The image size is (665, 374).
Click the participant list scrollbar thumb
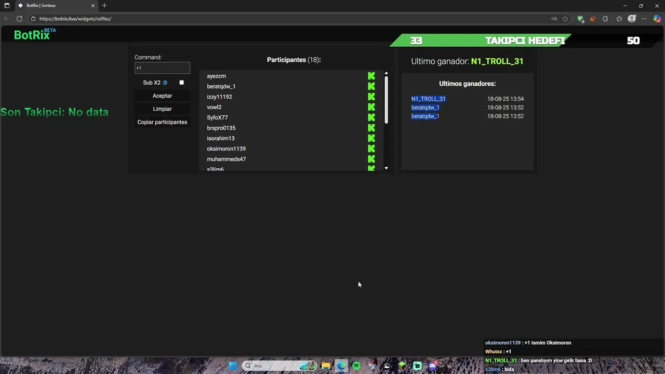tap(386, 100)
